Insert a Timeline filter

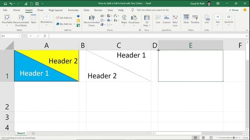coord(195,19)
